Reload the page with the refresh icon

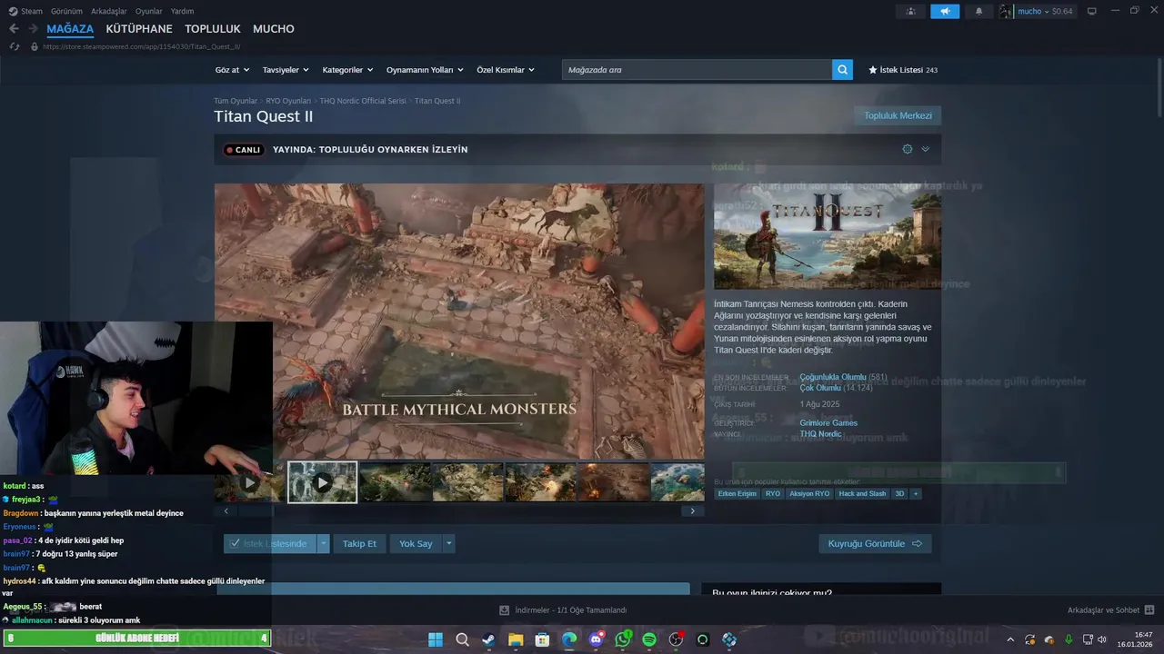click(15, 46)
